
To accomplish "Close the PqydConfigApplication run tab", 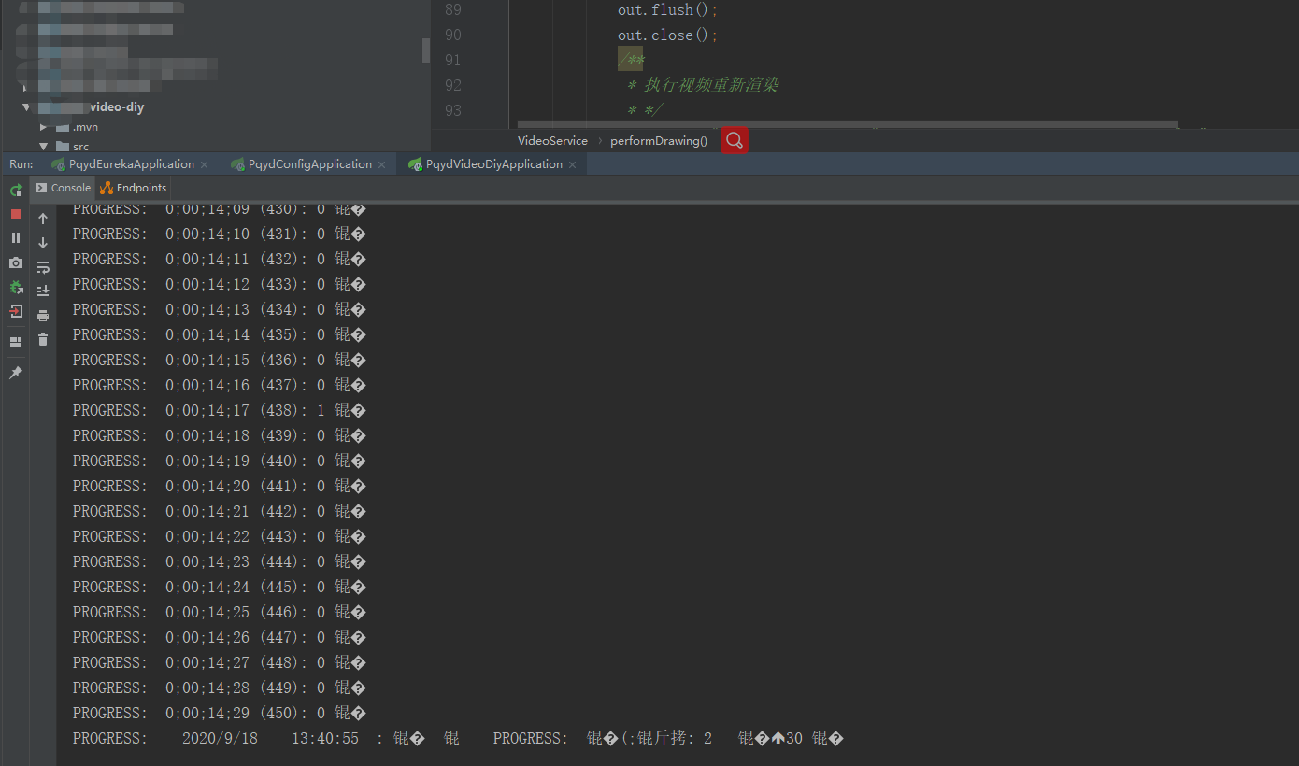I will point(381,164).
